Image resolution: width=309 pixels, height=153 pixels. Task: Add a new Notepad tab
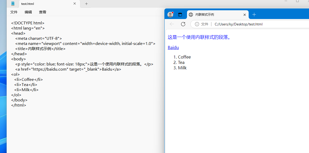pos(87,4)
